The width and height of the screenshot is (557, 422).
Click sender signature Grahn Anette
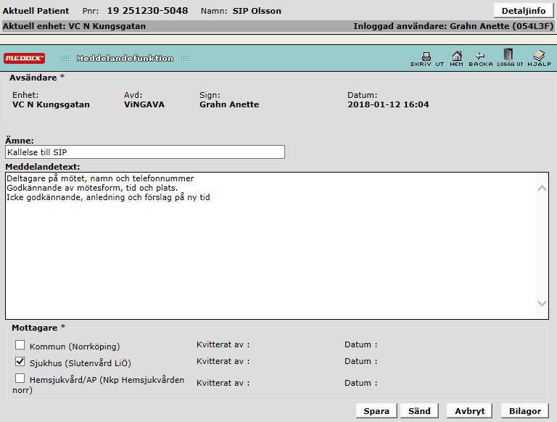click(x=229, y=104)
